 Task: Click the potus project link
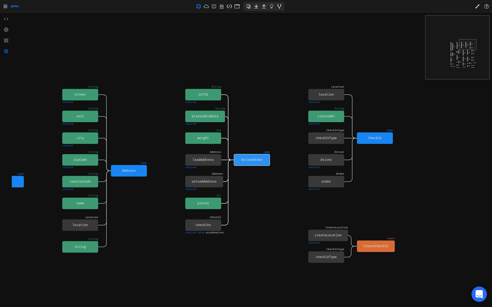pyautogui.click(x=15, y=6)
